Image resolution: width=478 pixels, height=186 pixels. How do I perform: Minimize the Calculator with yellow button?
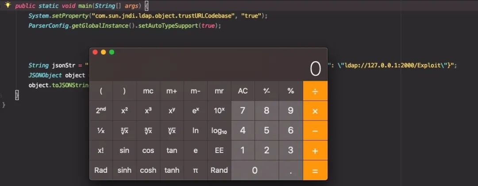pyautogui.click(x=103, y=52)
